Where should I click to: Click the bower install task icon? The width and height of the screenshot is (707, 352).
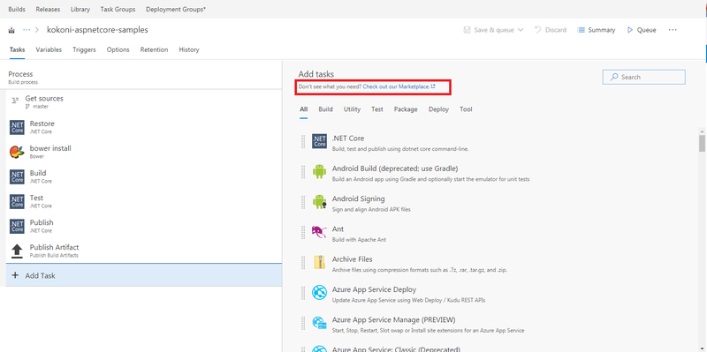(17, 152)
